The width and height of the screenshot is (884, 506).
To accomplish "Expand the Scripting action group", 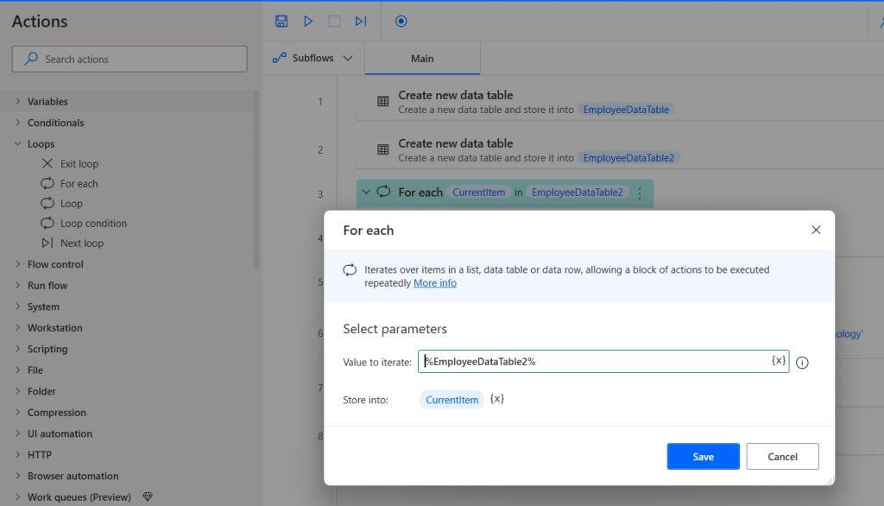I will [18, 349].
